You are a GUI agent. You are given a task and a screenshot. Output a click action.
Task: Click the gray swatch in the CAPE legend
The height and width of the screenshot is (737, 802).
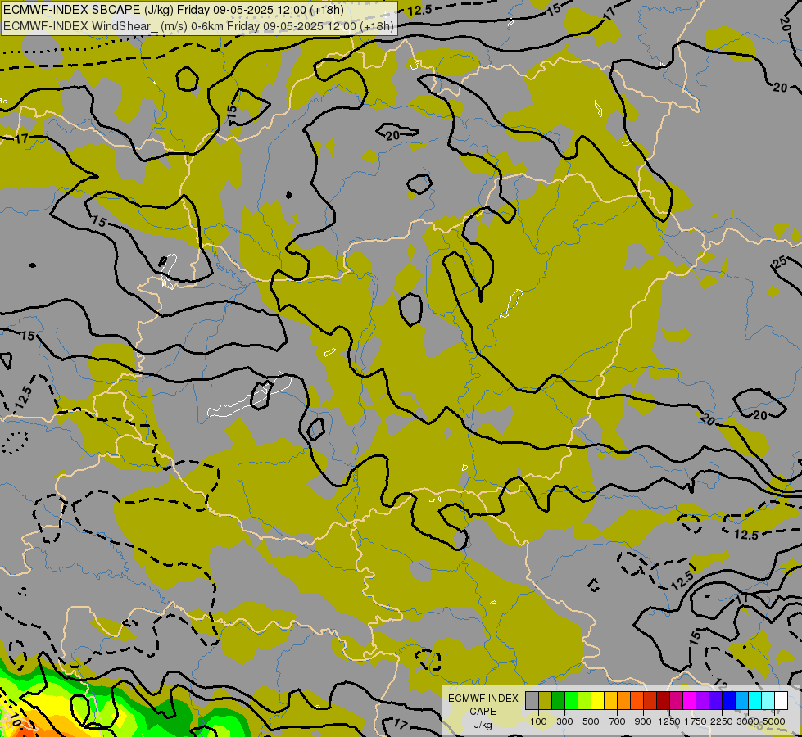tap(532, 700)
